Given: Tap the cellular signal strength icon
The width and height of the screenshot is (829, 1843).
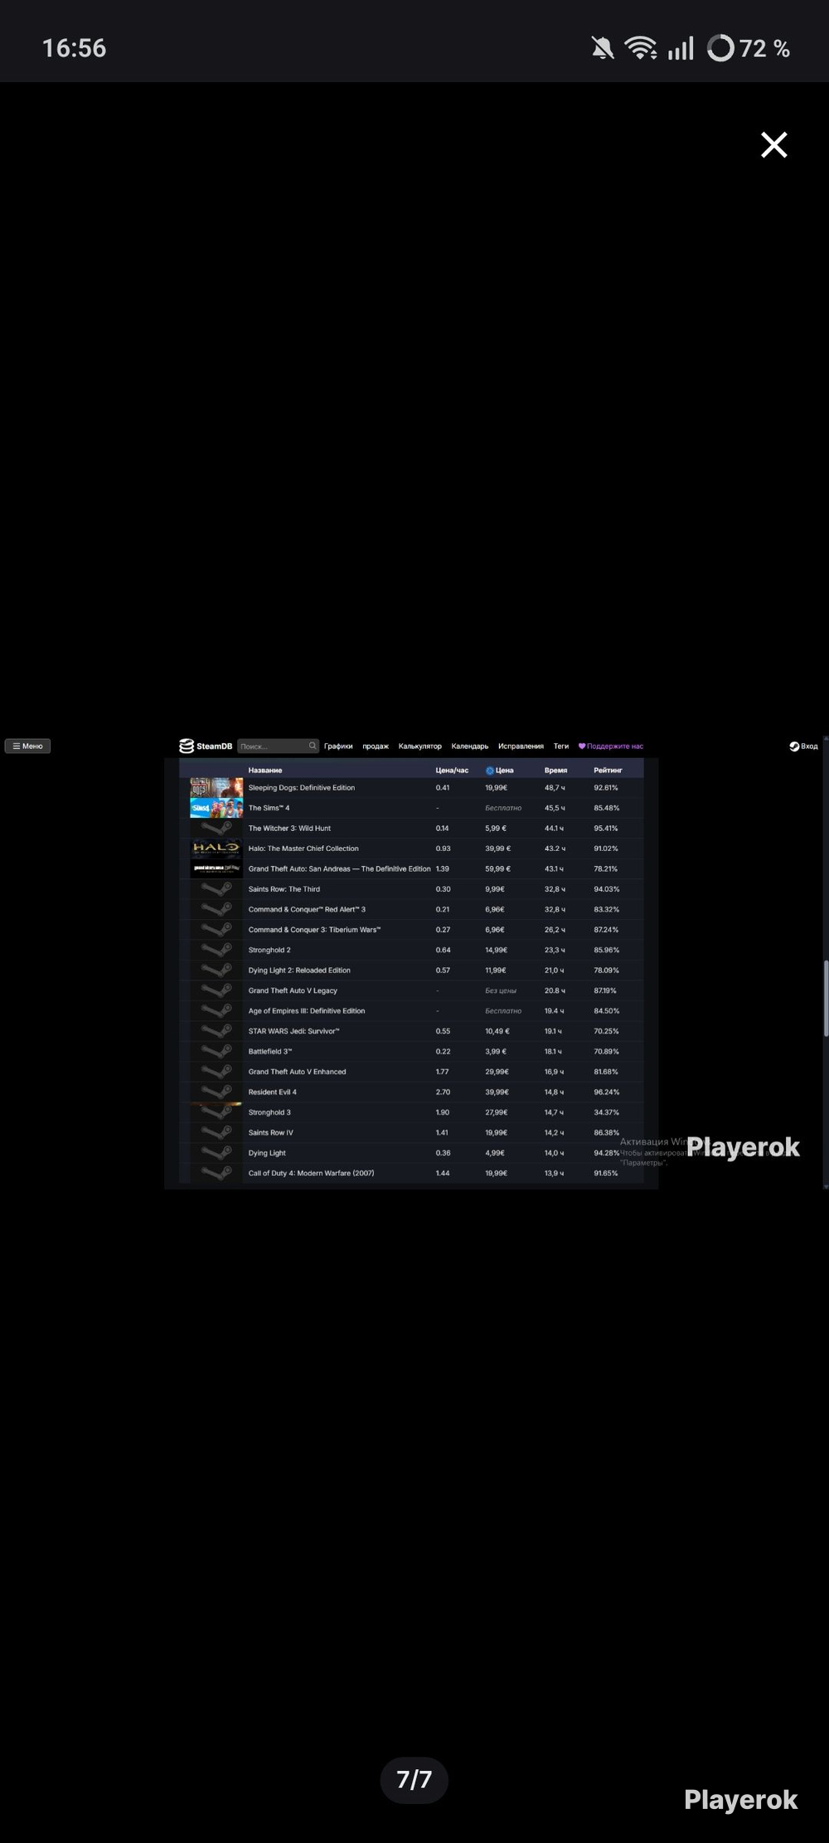Looking at the screenshot, I should pyautogui.click(x=681, y=48).
